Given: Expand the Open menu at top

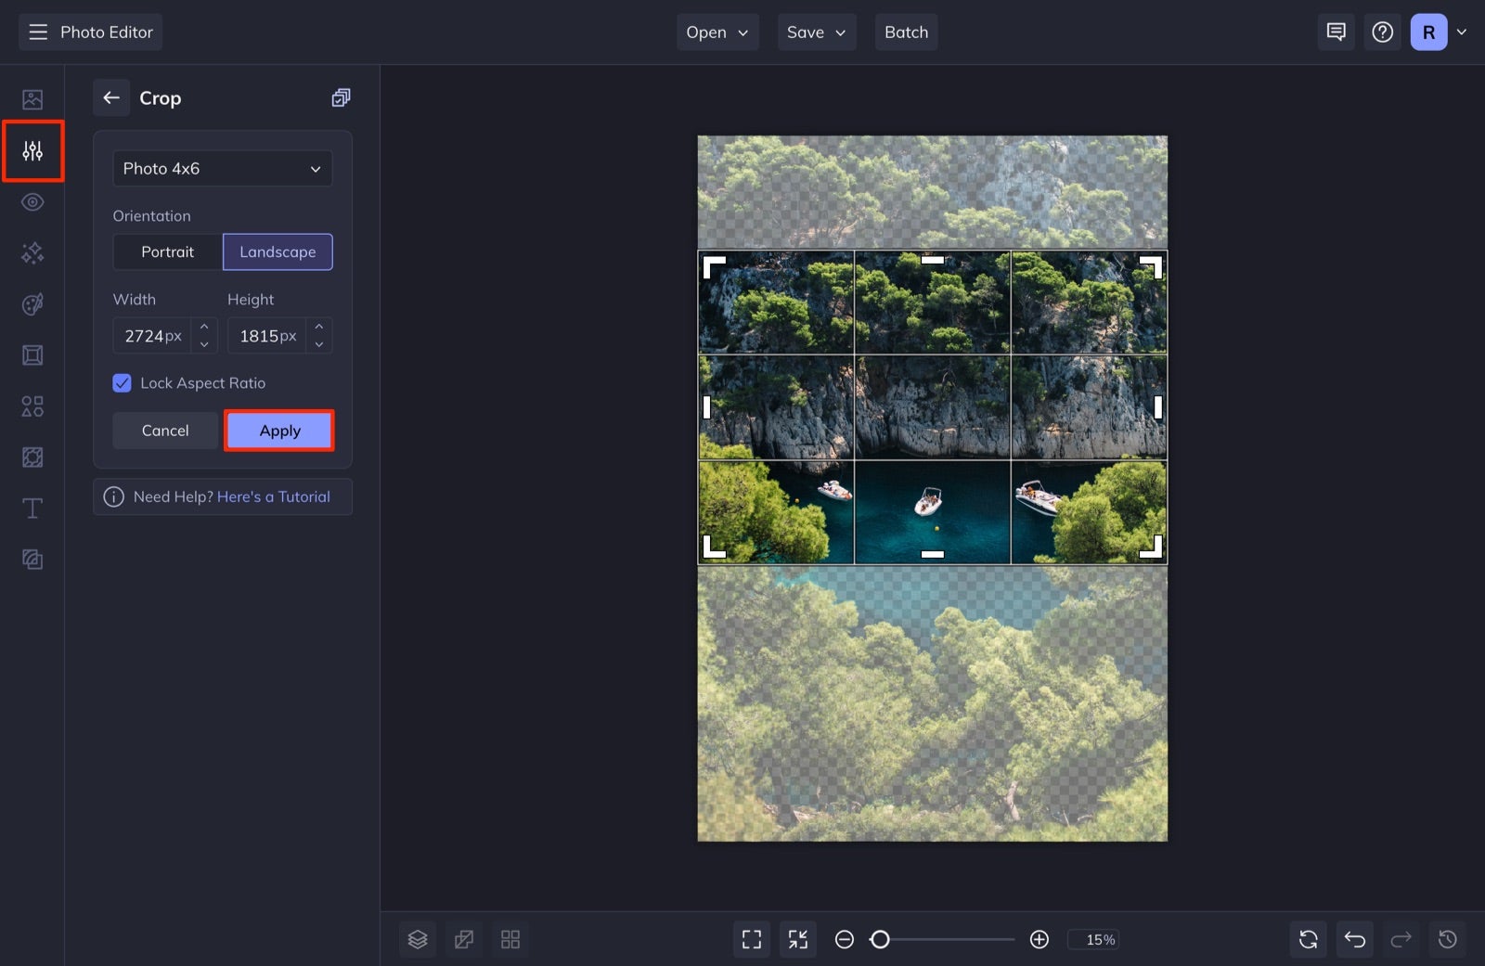Looking at the screenshot, I should [717, 32].
